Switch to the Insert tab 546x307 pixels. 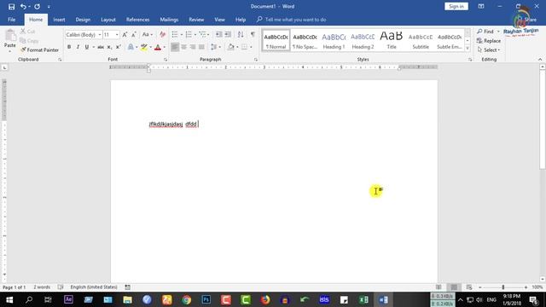(x=59, y=20)
